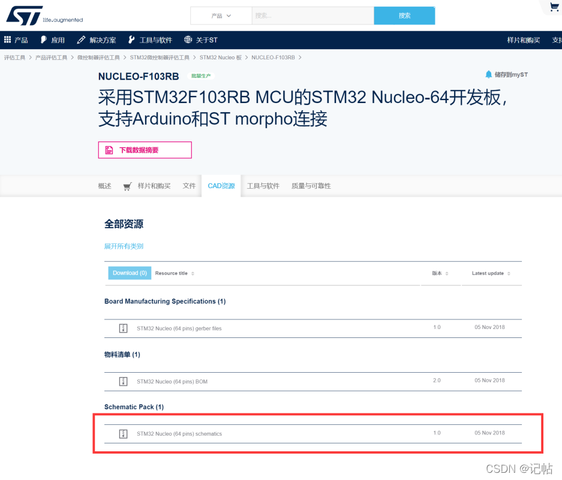This screenshot has height=480, width=562.
Task: Click the bell icon for 储存到myST
Action: (x=488, y=74)
